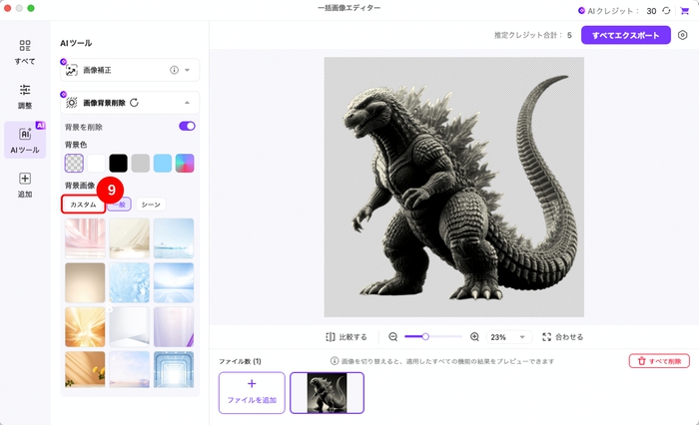Select the black background color
Screen dimensions: 699x425
coord(118,163)
